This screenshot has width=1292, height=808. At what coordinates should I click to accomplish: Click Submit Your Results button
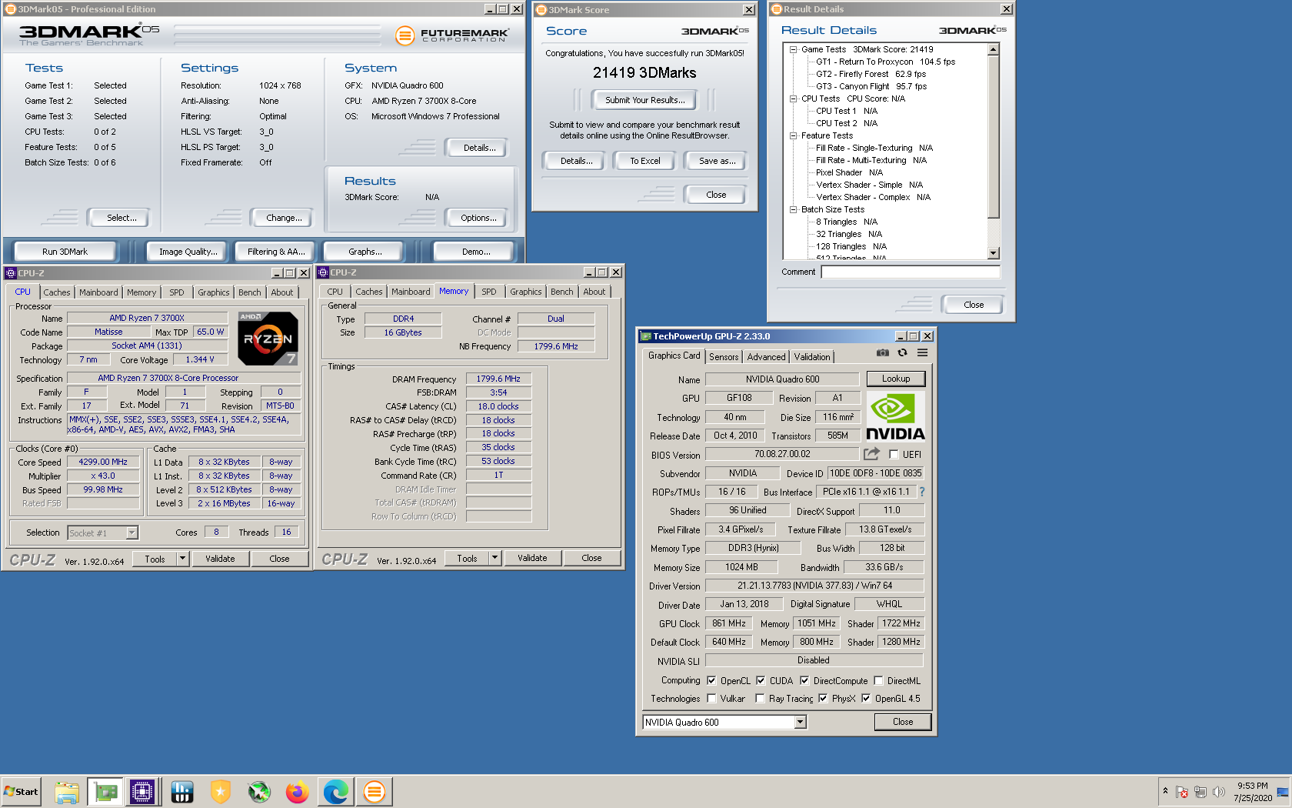(644, 100)
